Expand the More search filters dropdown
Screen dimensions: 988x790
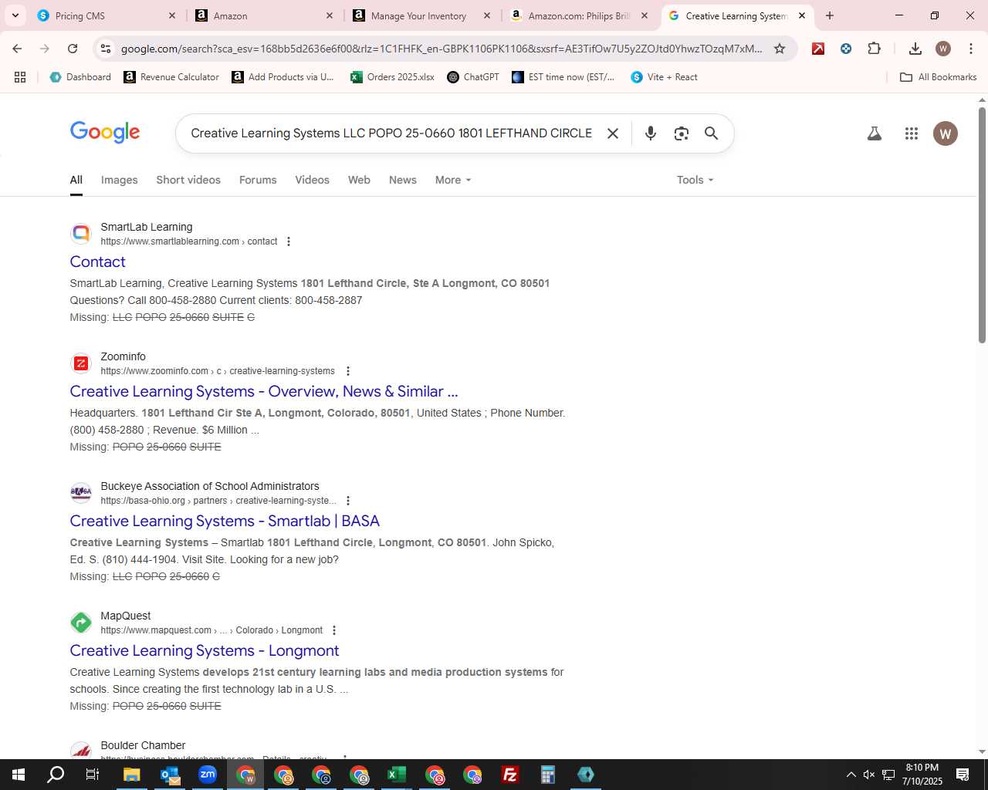[453, 180]
